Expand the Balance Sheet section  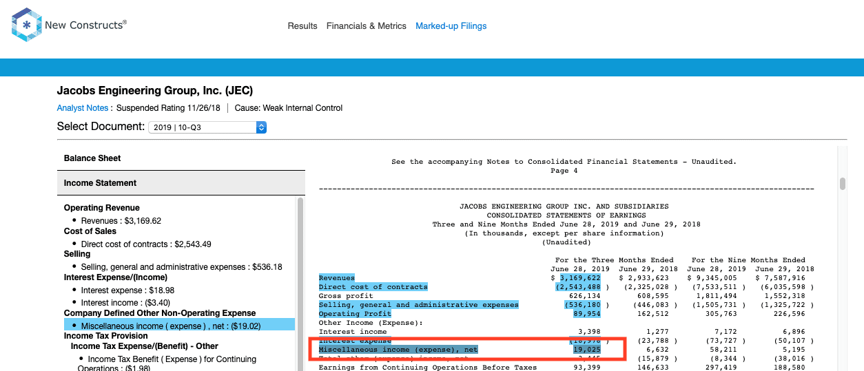tap(181, 158)
